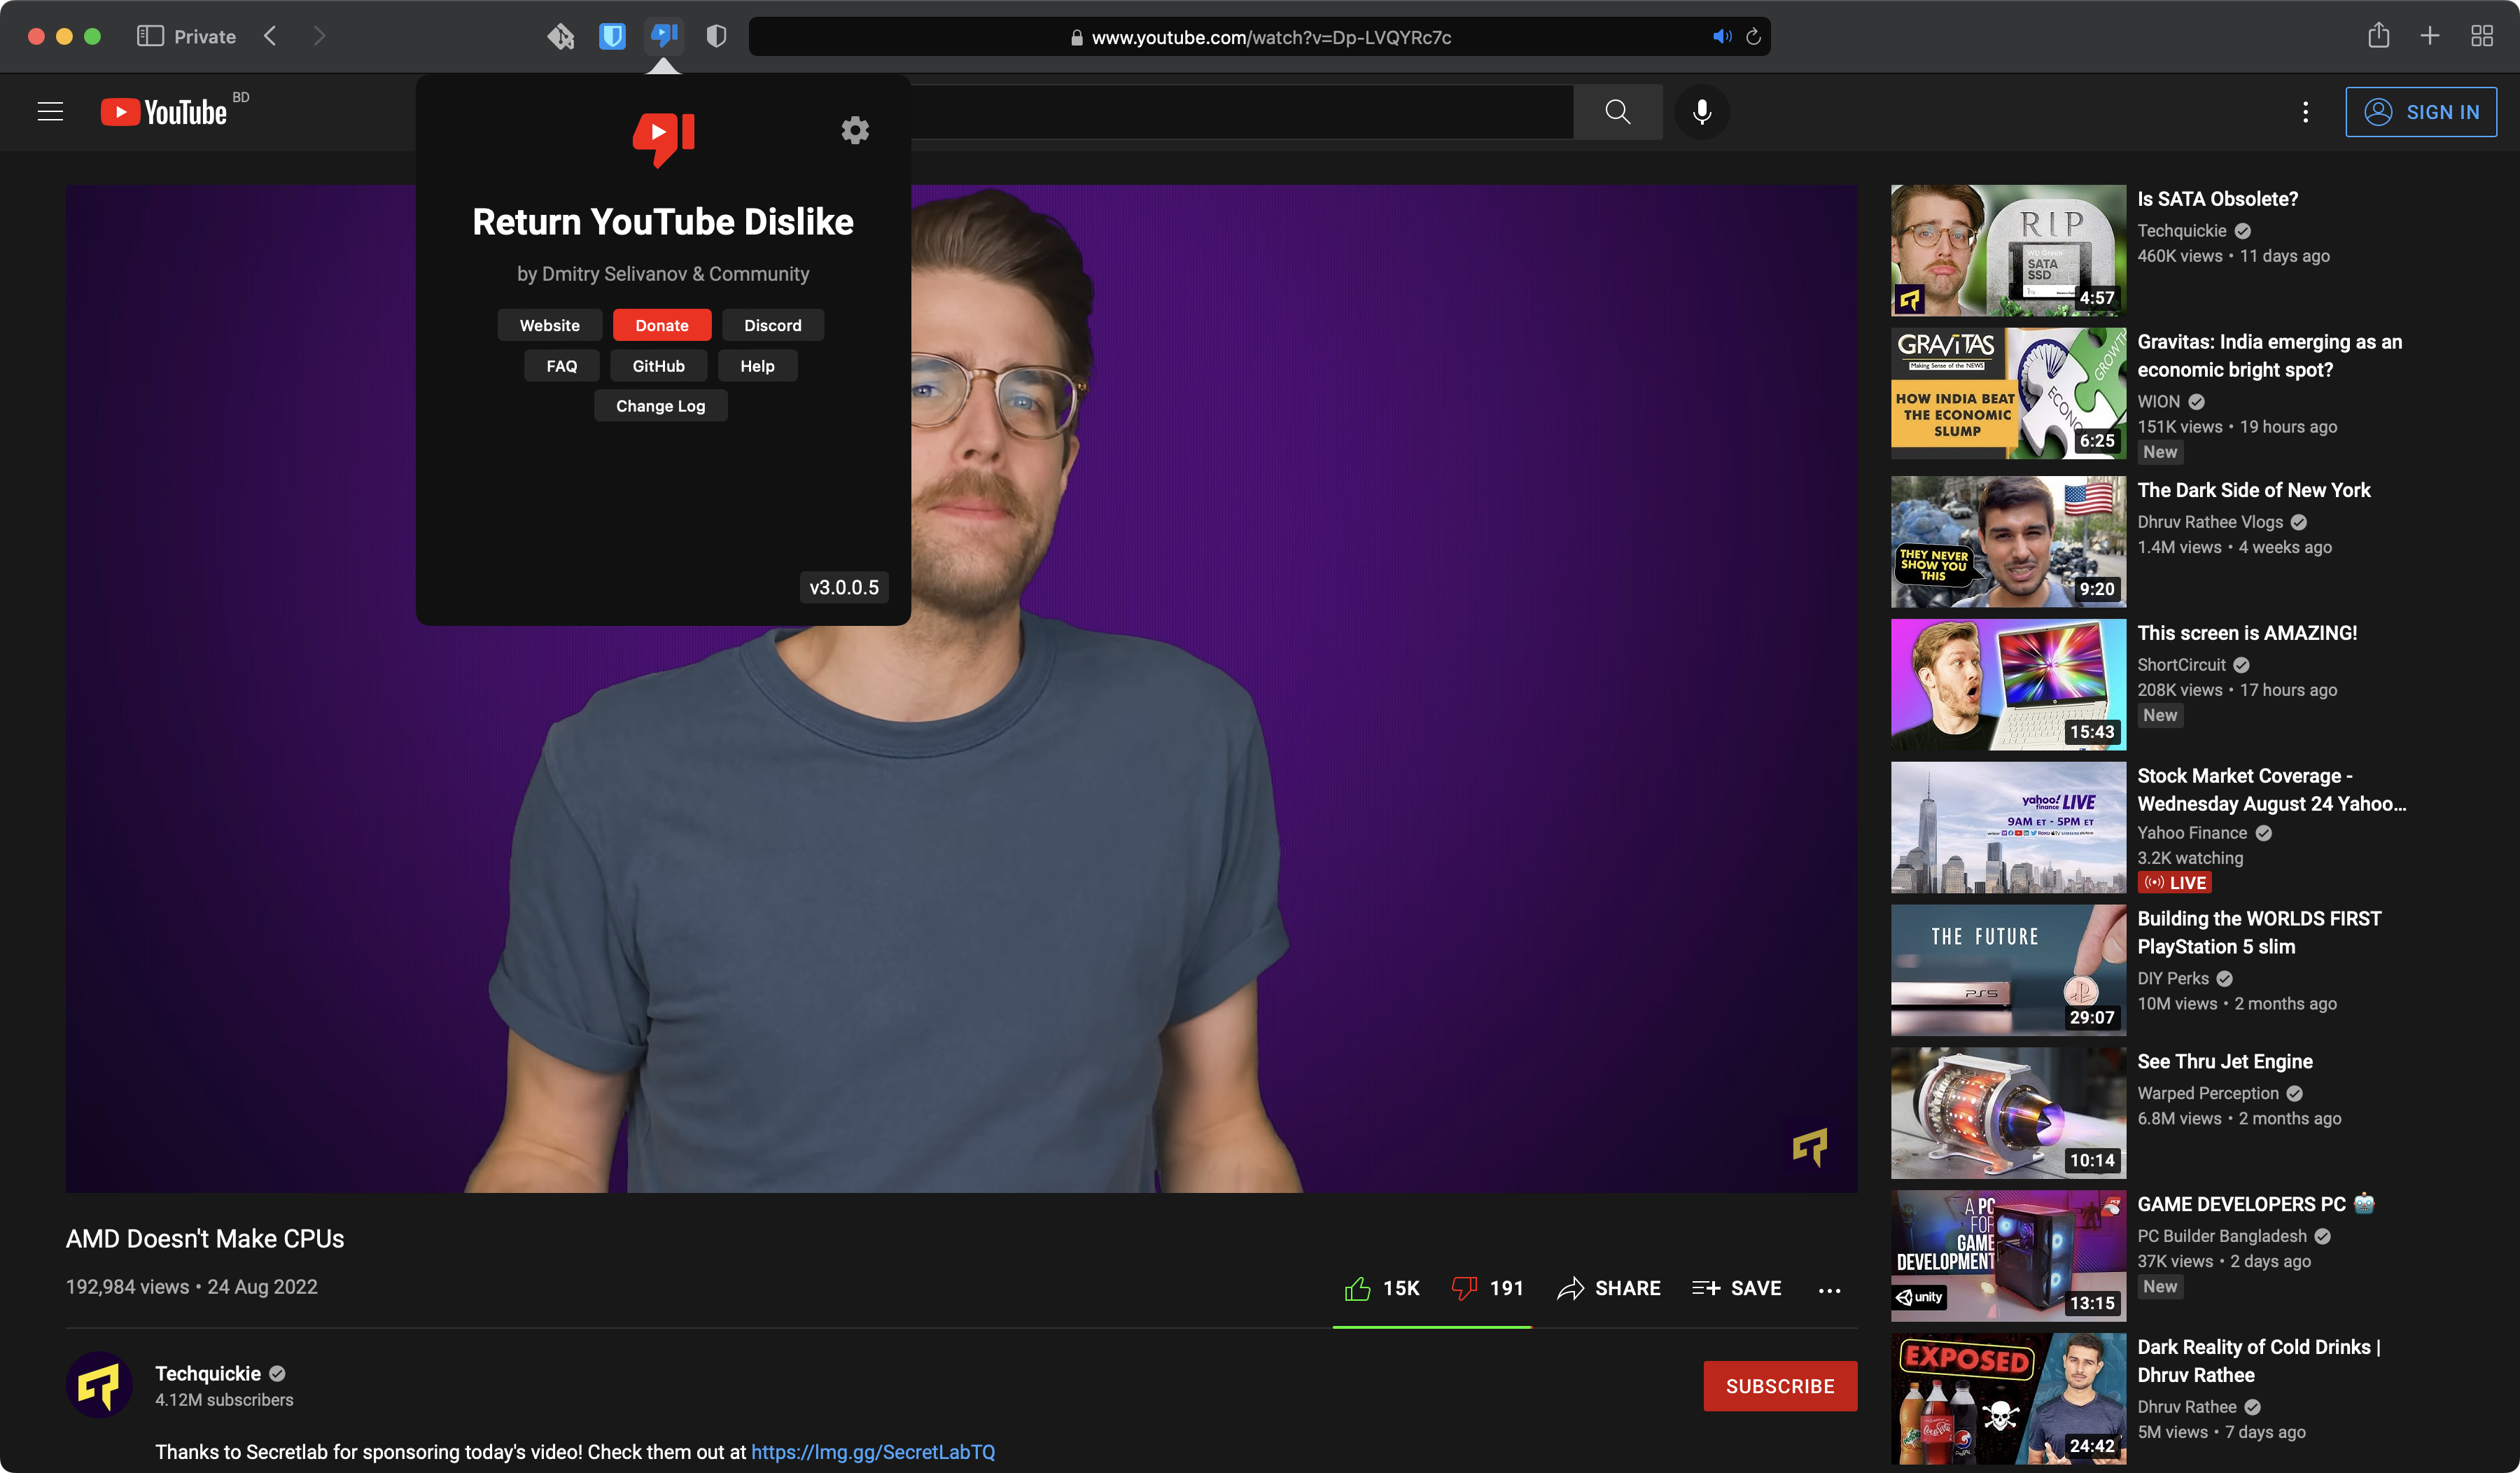The height and width of the screenshot is (1473, 2520).
Task: Open Return YouTube Dislike settings gear
Action: [x=854, y=130]
